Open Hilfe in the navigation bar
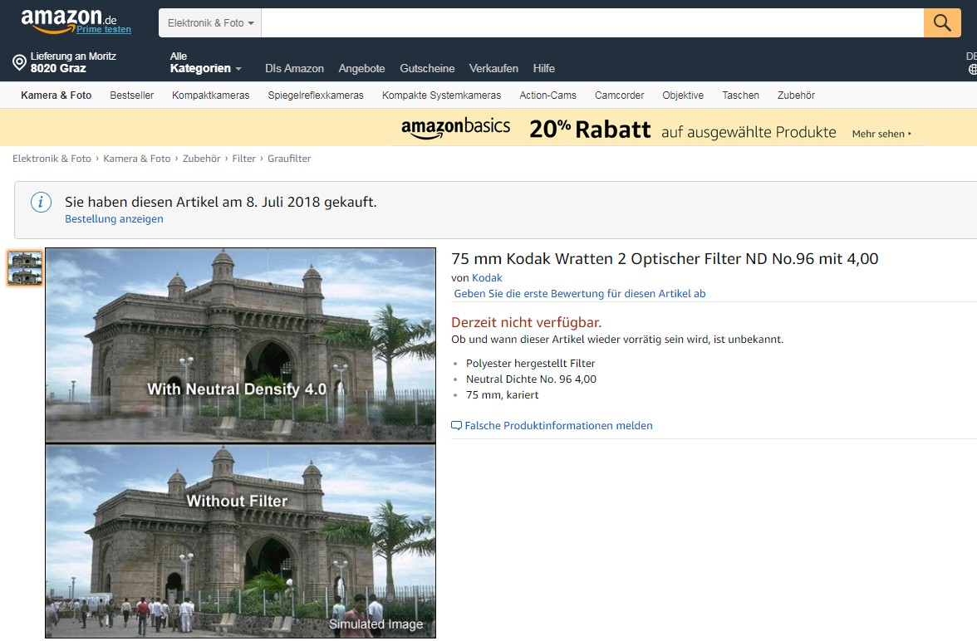This screenshot has height=641, width=977. pos(543,69)
